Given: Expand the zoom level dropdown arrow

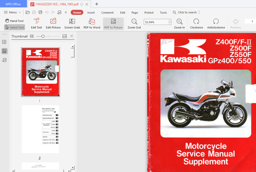Looking at the screenshot, I should tap(170, 22).
